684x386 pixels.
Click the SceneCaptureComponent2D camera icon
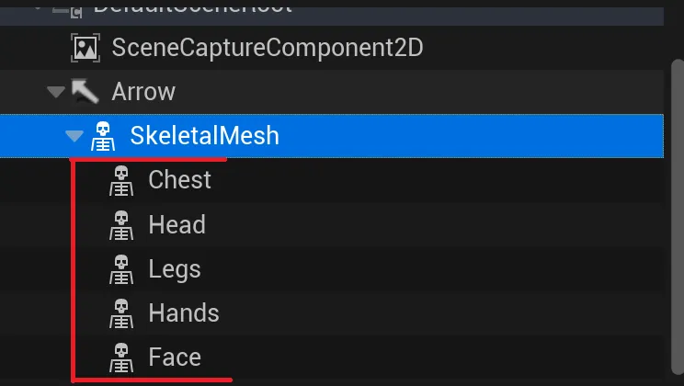(x=85, y=48)
